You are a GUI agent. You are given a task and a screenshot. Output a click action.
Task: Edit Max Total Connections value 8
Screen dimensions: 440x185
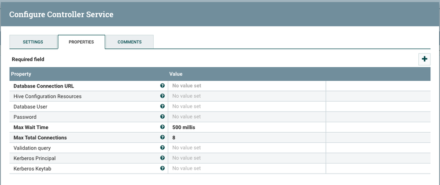(x=247, y=138)
